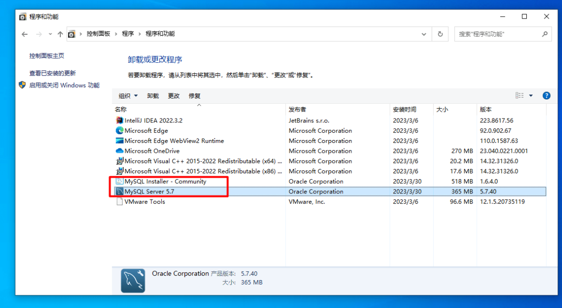
Task: Click the JetBrains s.r.o. publisher cell
Action: click(309, 120)
